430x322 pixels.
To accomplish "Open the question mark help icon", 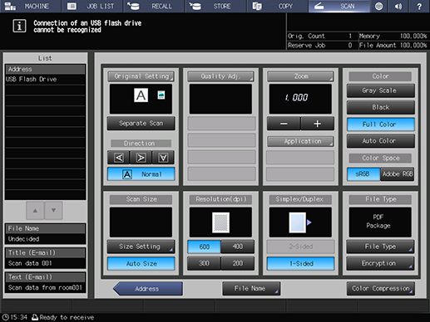I will click(x=419, y=6).
